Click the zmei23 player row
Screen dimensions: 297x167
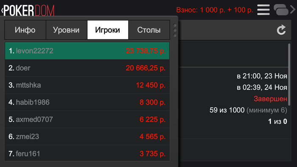point(87,136)
